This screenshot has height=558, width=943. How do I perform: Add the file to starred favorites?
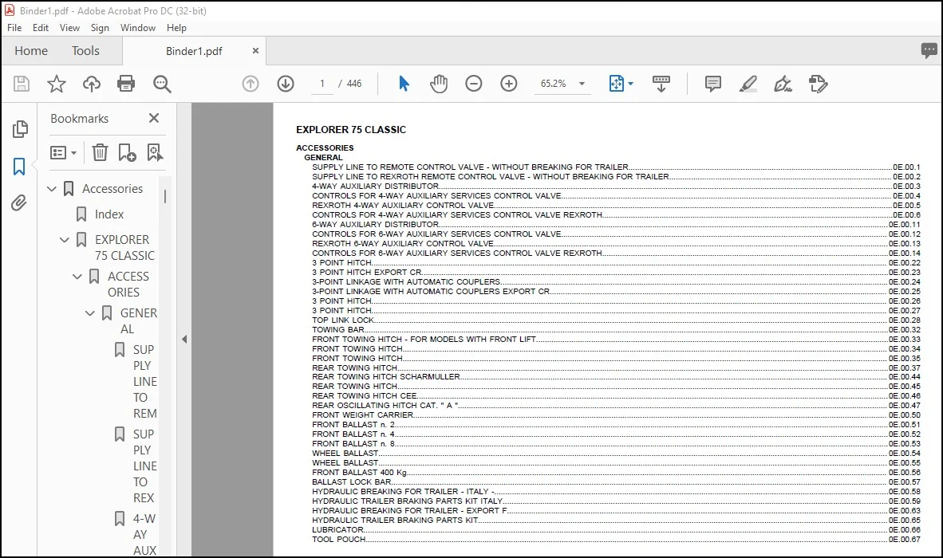57,84
